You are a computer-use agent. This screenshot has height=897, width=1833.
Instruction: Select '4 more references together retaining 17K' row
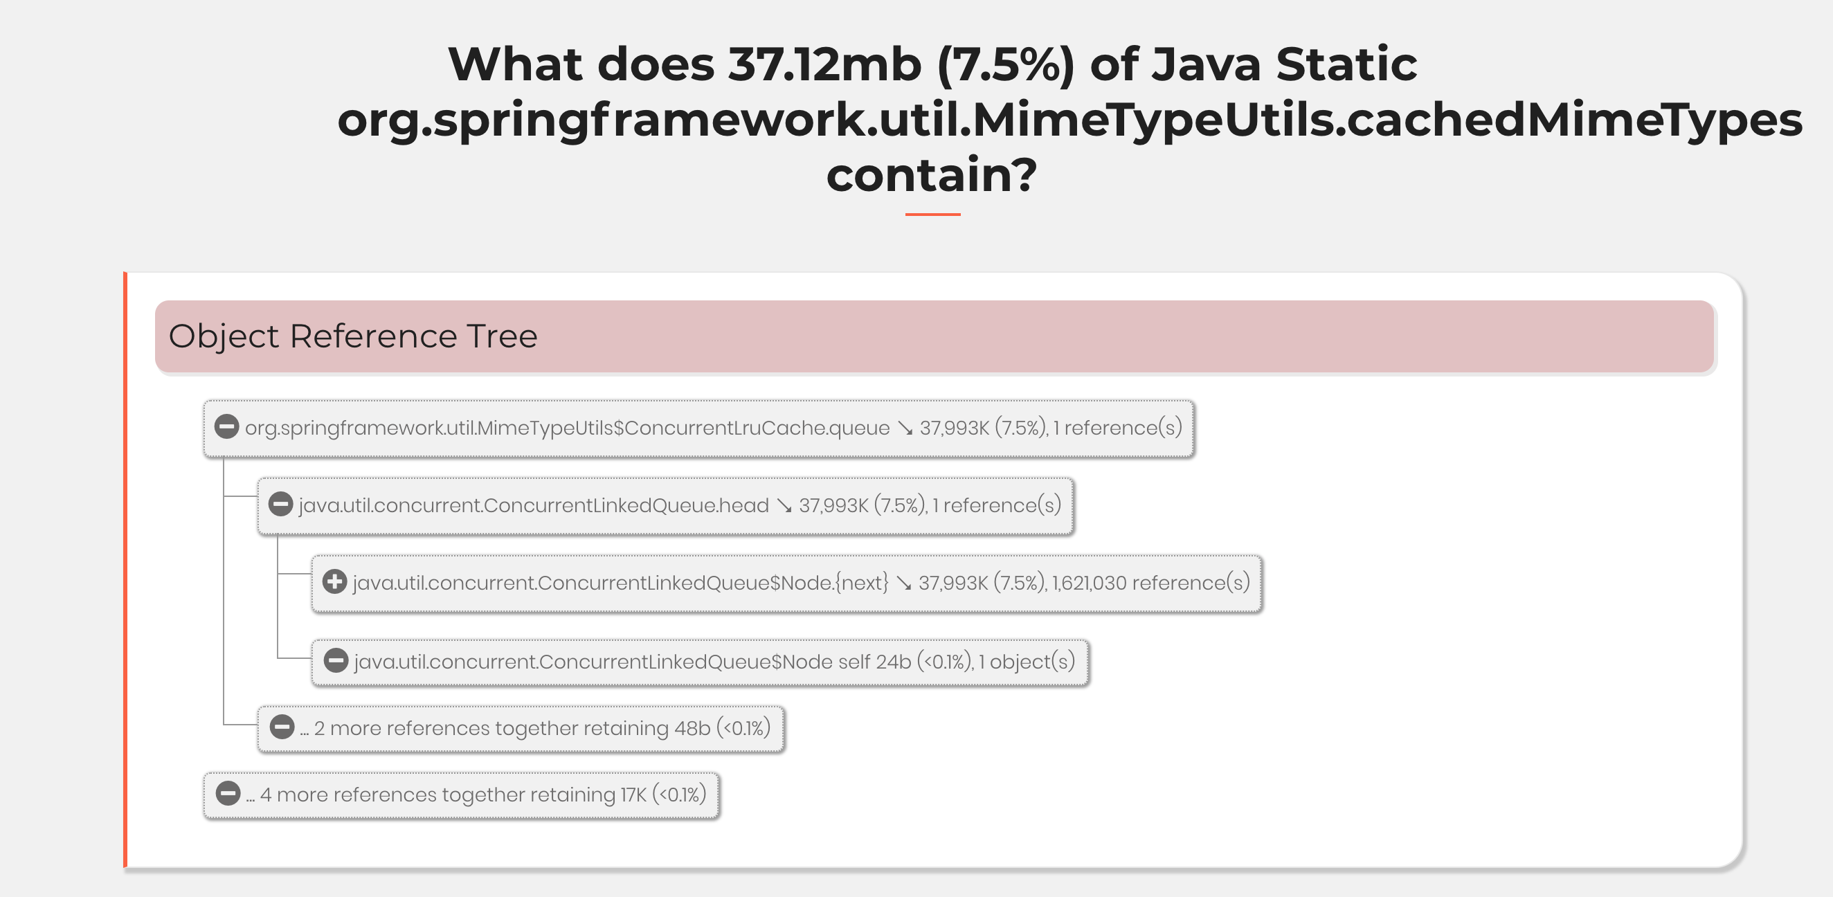click(x=461, y=795)
